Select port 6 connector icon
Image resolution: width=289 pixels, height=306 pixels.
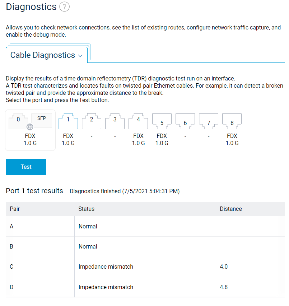coord(185,121)
